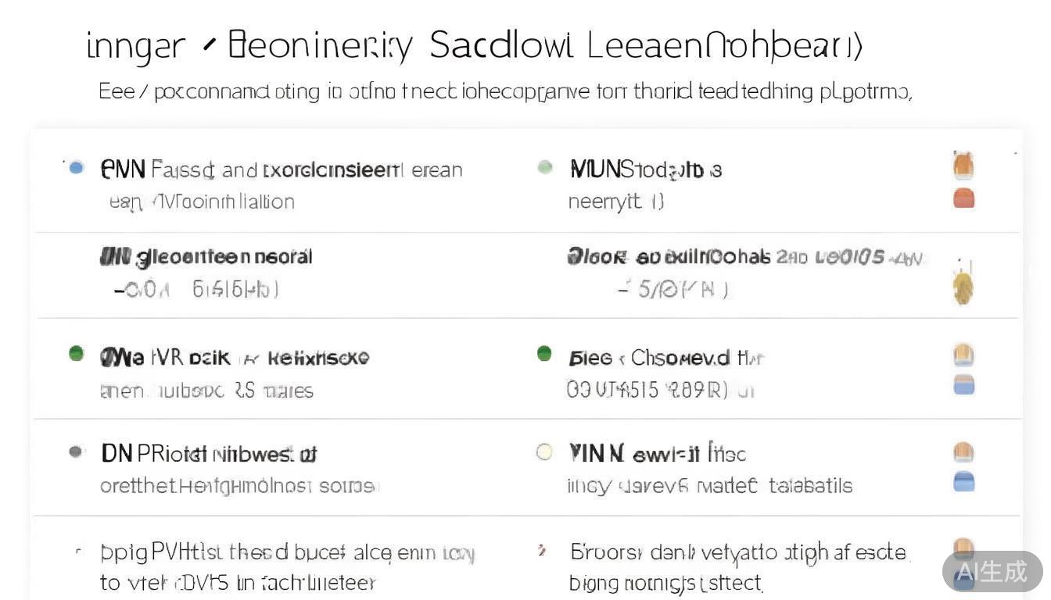The image size is (1051, 600).
Task: Open the 'gleoentteen neoral' entry
Action: click(x=206, y=257)
